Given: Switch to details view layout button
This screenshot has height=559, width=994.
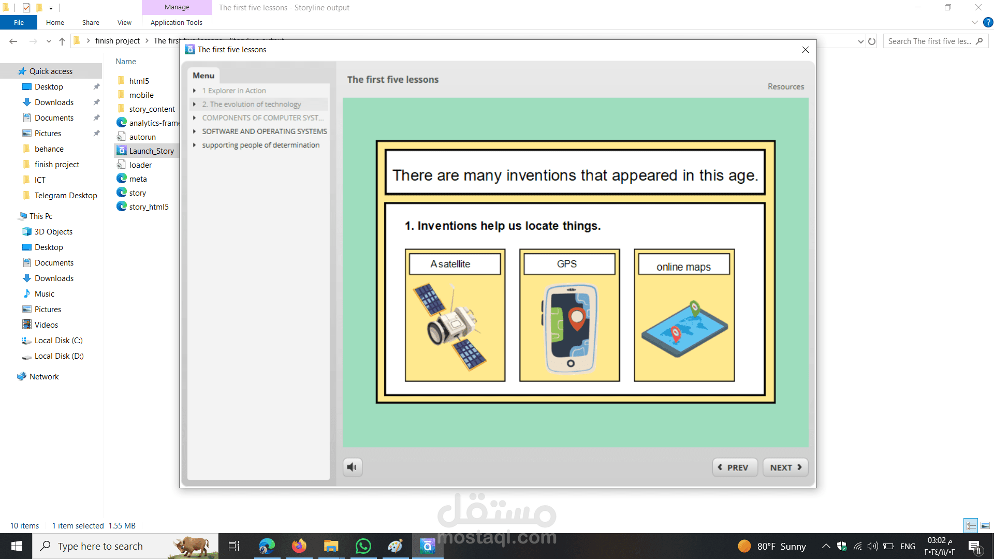Looking at the screenshot, I should [971, 525].
